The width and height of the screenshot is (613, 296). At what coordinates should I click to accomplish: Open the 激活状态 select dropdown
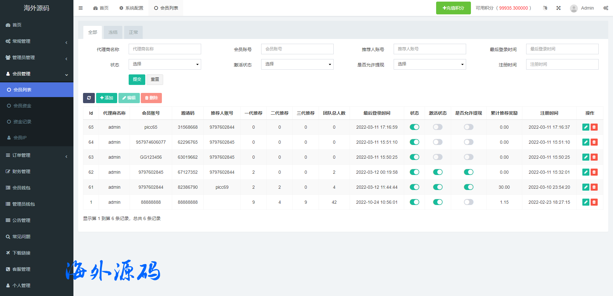tap(297, 64)
